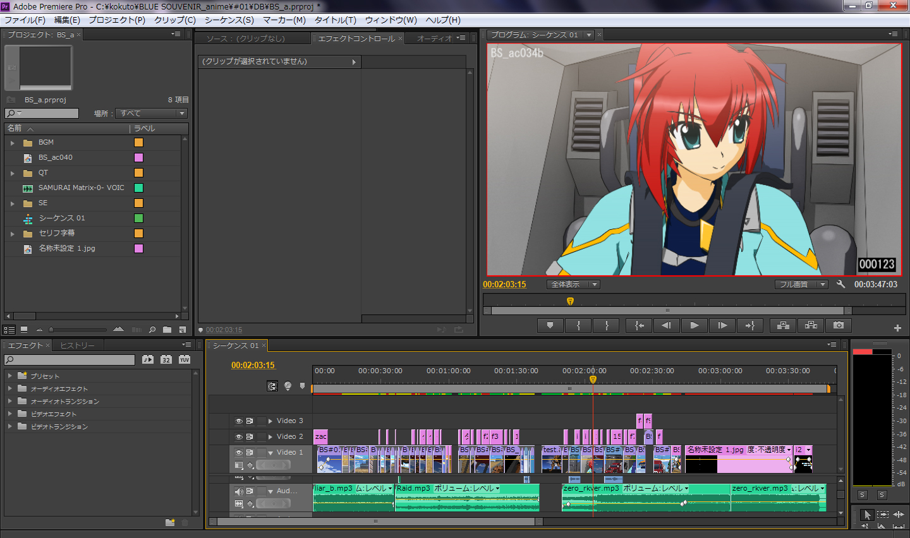Click the New Item icon in Project panel
The height and width of the screenshot is (538, 910).
click(182, 330)
